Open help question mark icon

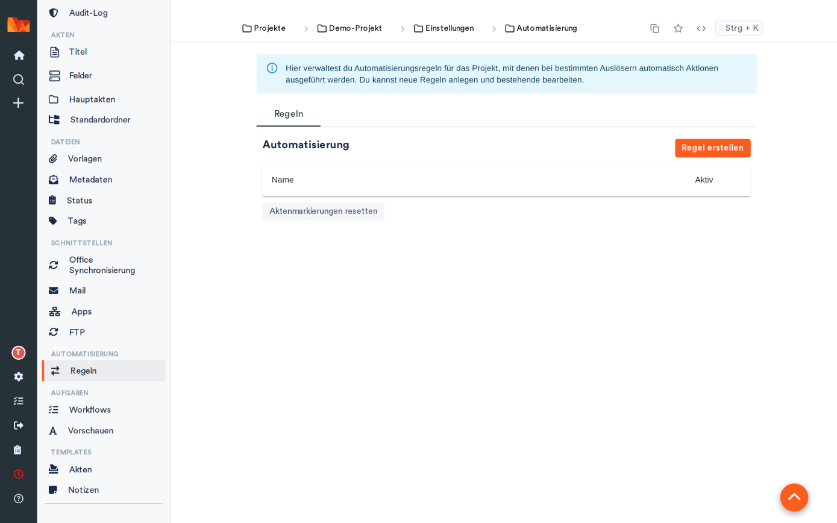pyautogui.click(x=19, y=499)
